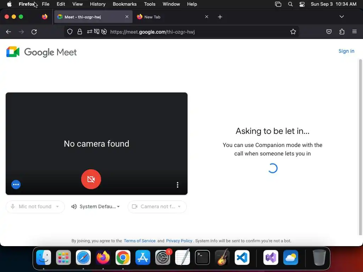
Task: Open visual effects blue dots button
Action: [16, 185]
